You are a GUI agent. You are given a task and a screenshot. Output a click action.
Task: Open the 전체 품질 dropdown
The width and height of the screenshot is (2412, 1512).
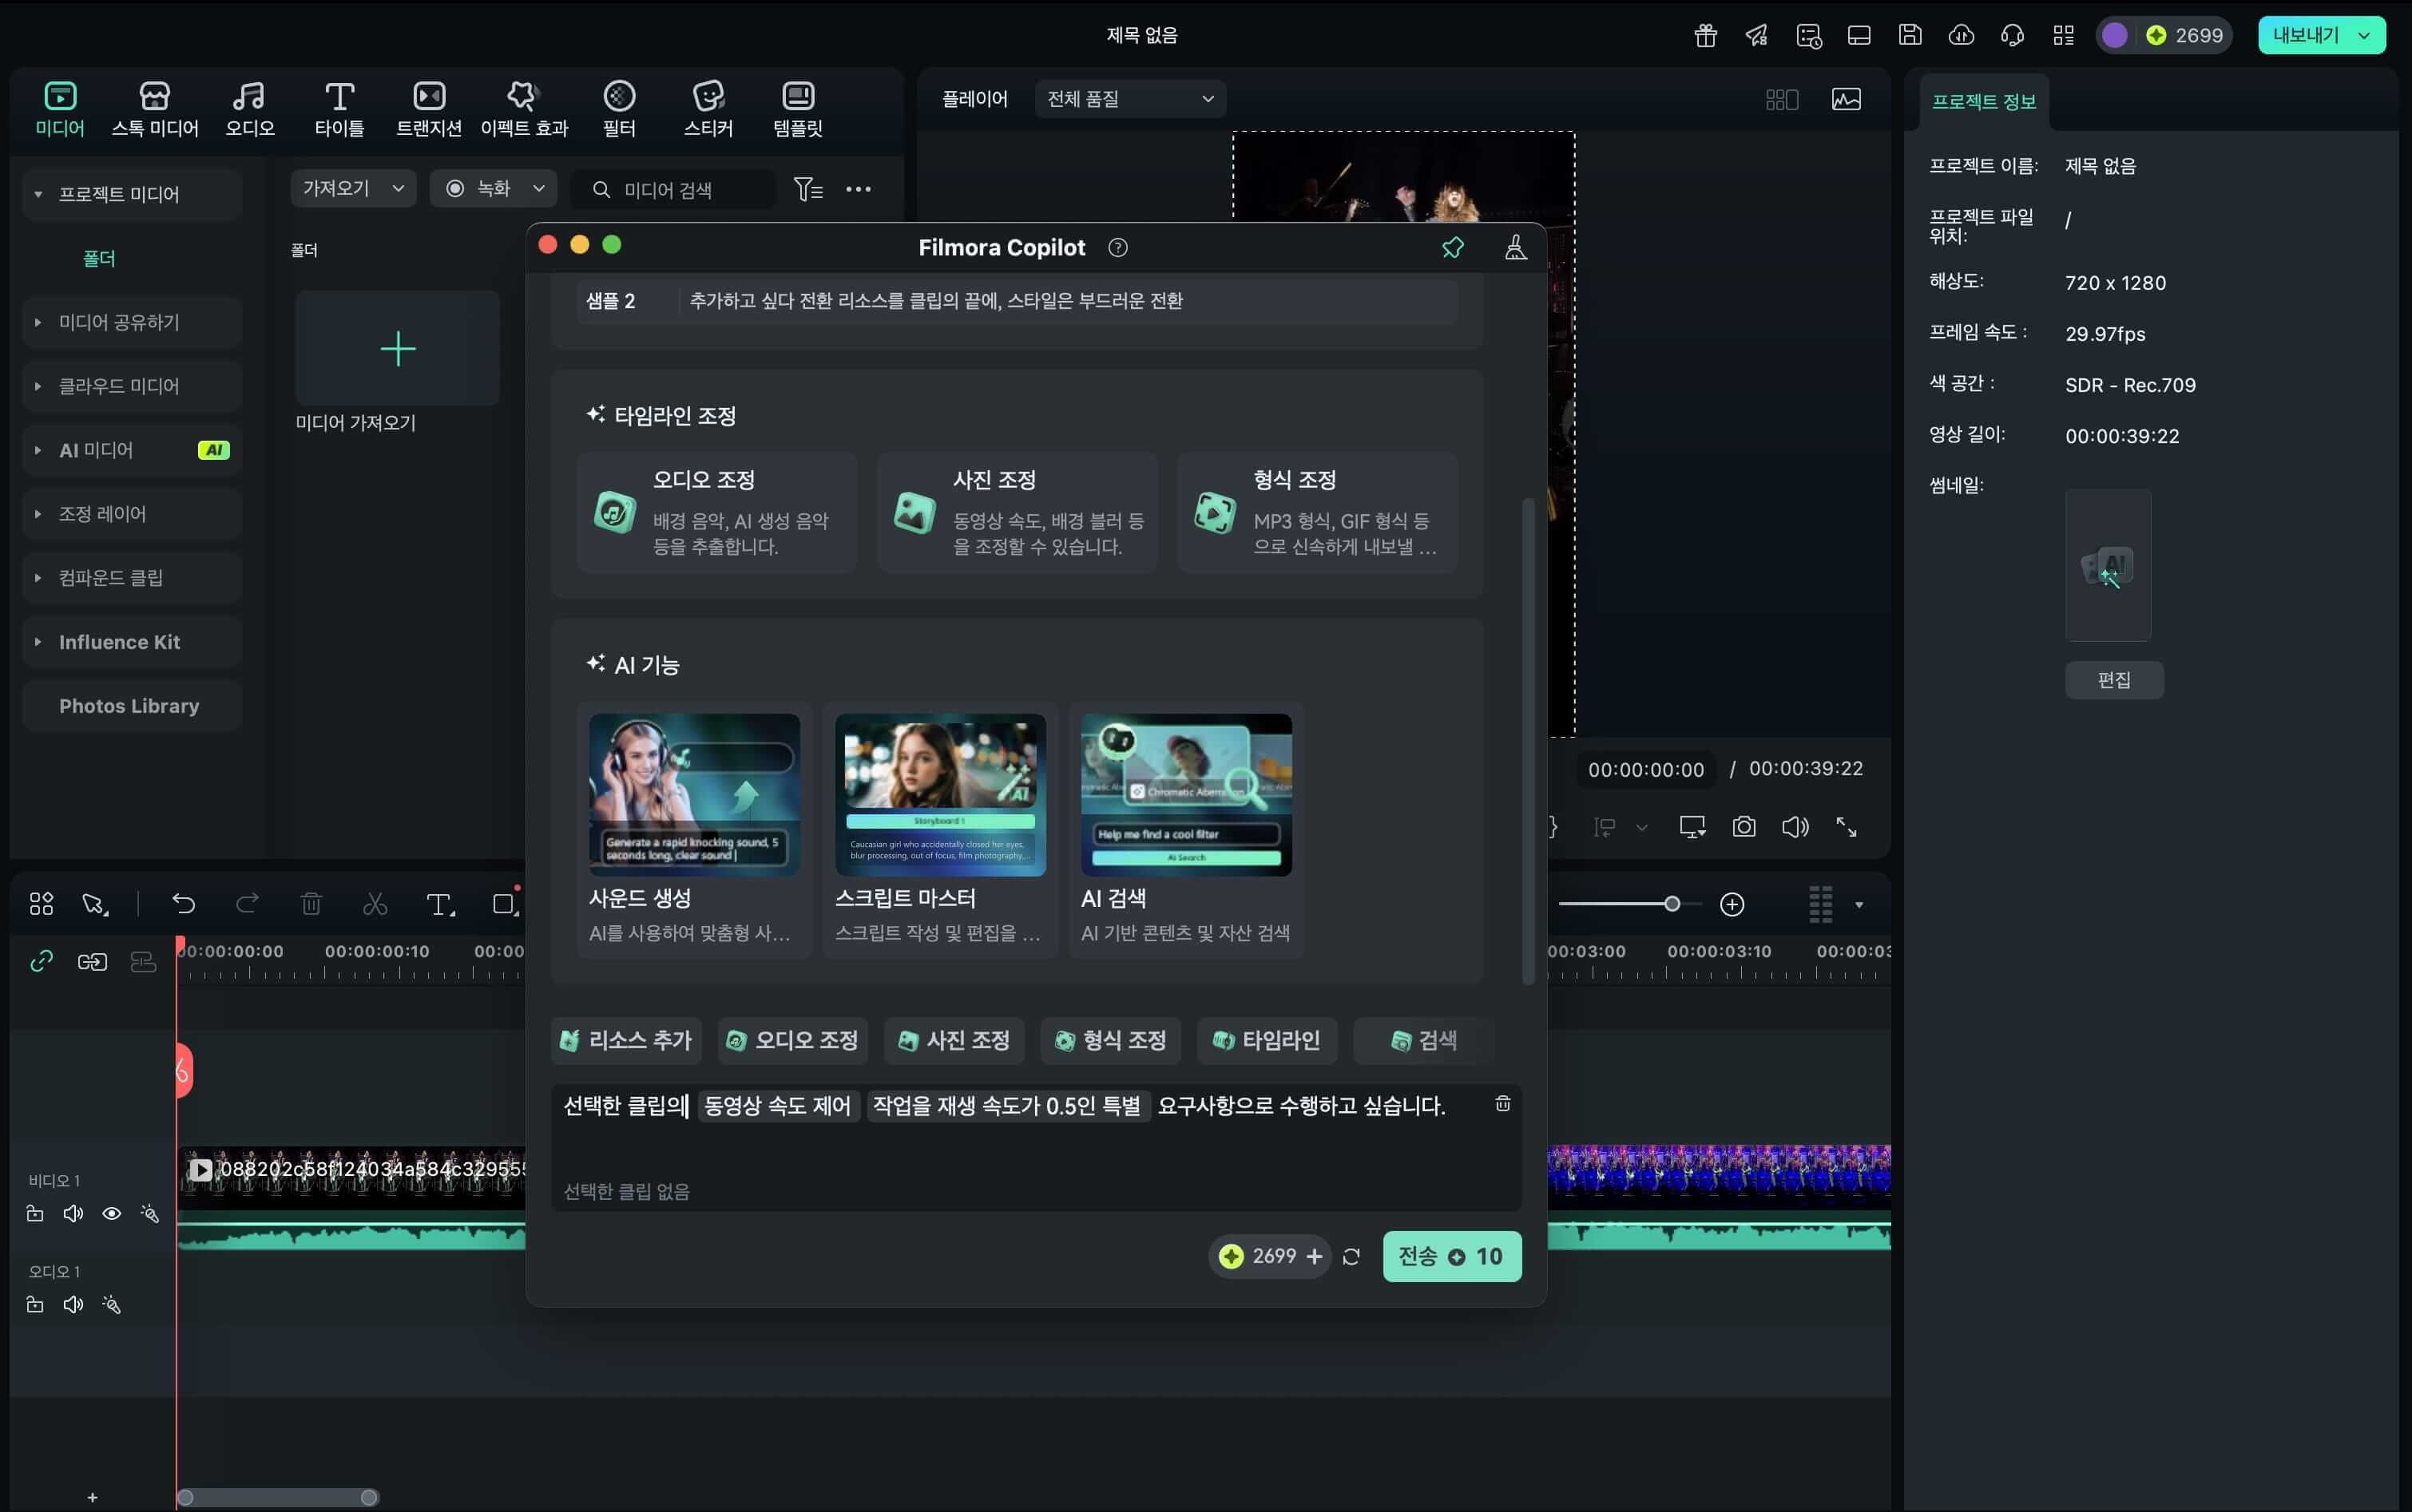click(x=1130, y=99)
